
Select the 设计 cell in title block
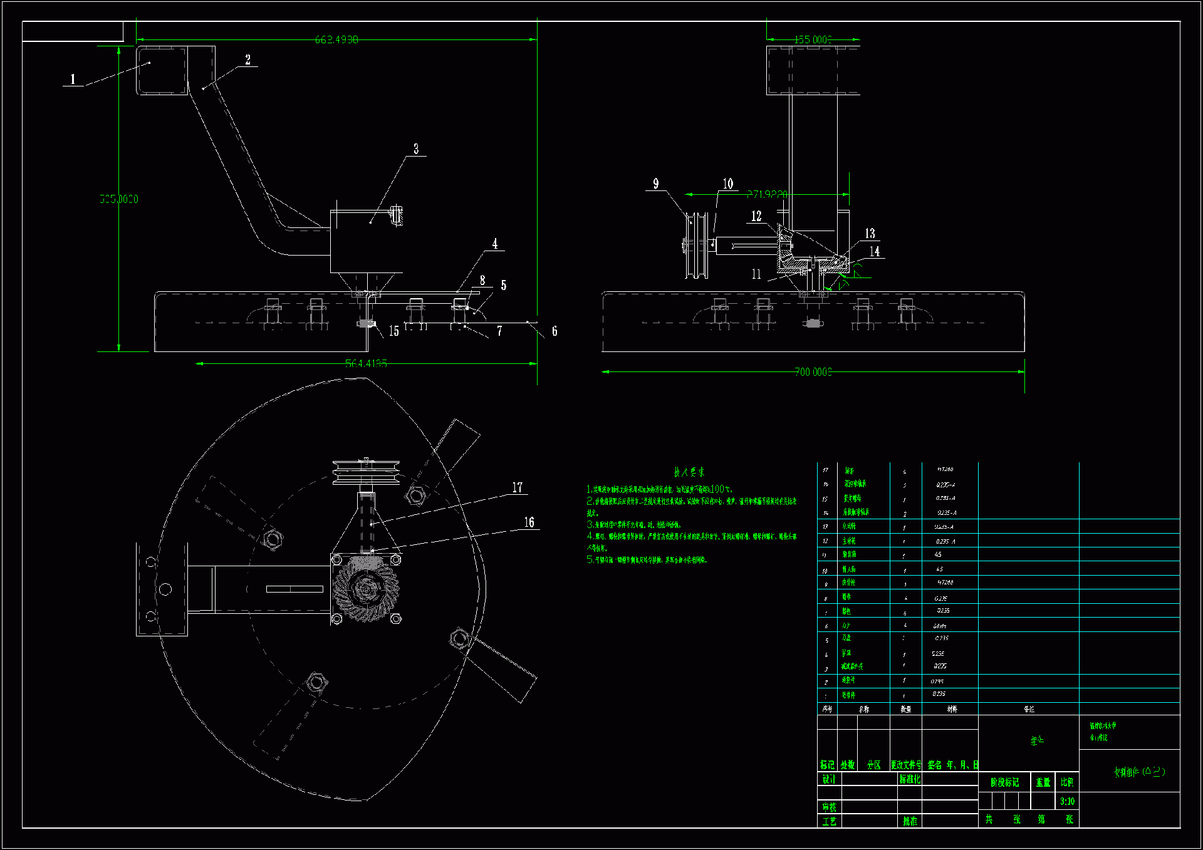829,779
